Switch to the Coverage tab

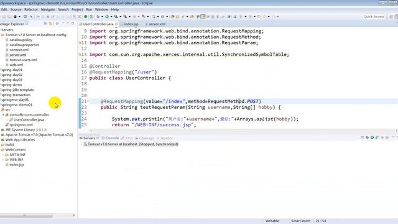(x=145, y=138)
